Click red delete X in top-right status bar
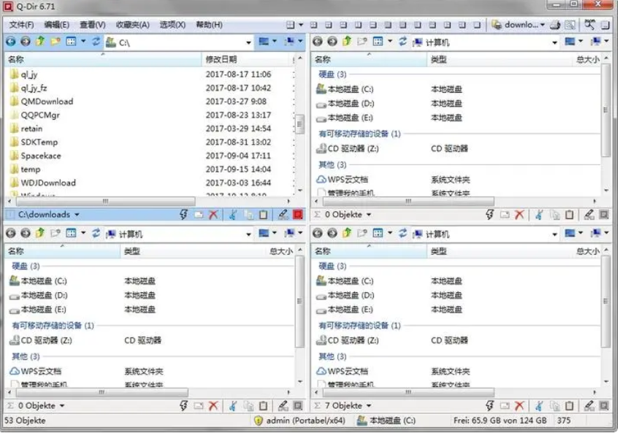 click(519, 215)
